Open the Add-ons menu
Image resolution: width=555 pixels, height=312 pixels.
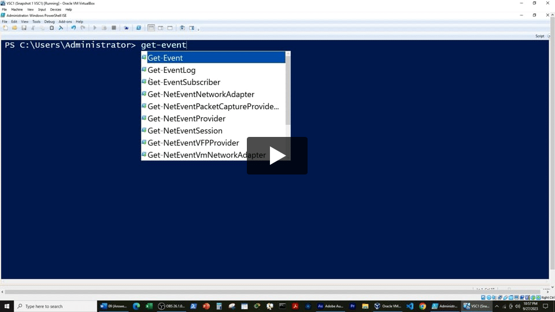tap(65, 21)
